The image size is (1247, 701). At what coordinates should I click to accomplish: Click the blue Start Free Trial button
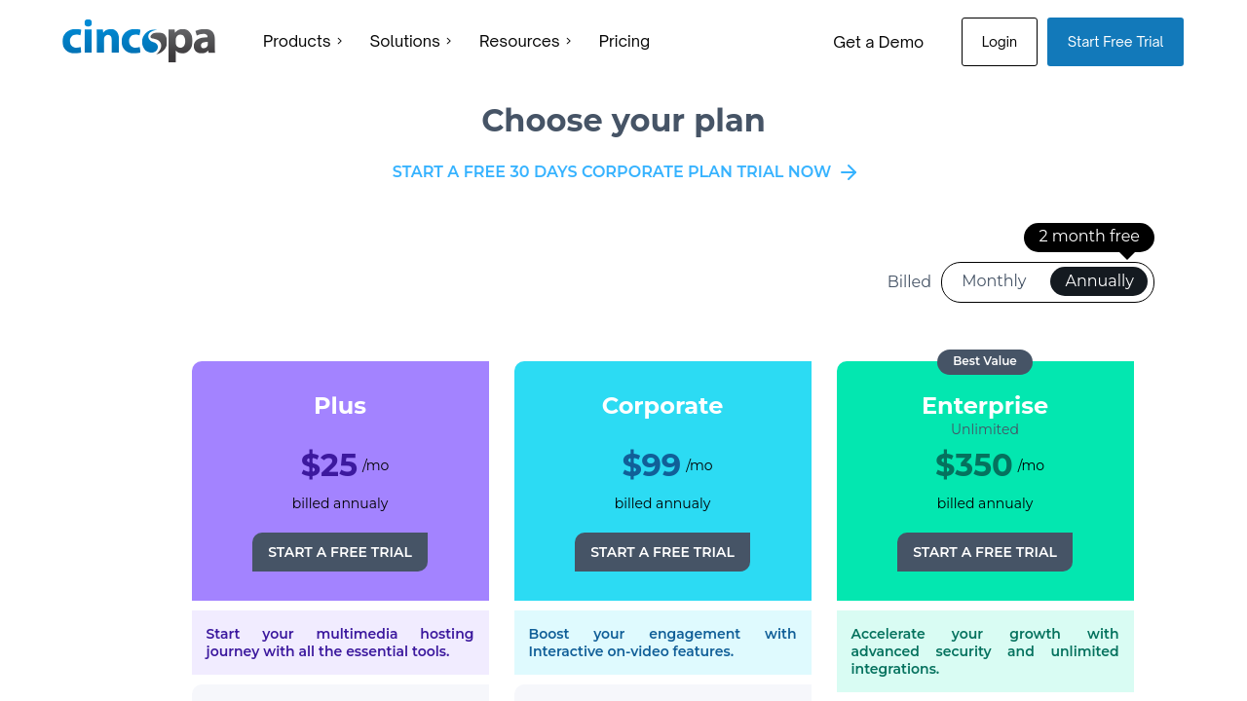tap(1115, 42)
